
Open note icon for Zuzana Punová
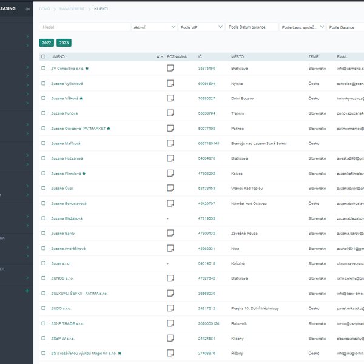pyautogui.click(x=170, y=113)
